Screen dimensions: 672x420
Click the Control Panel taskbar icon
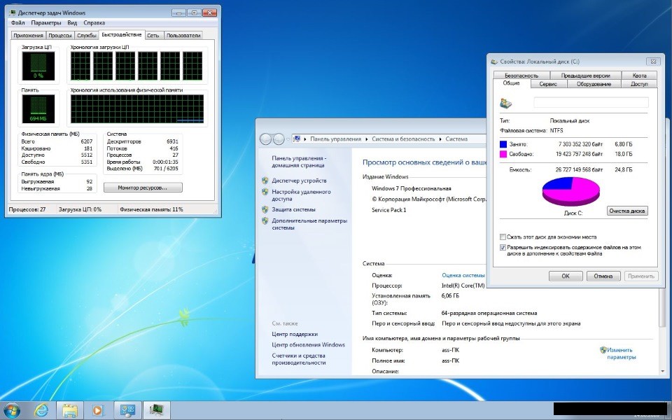pyautogui.click(x=127, y=410)
